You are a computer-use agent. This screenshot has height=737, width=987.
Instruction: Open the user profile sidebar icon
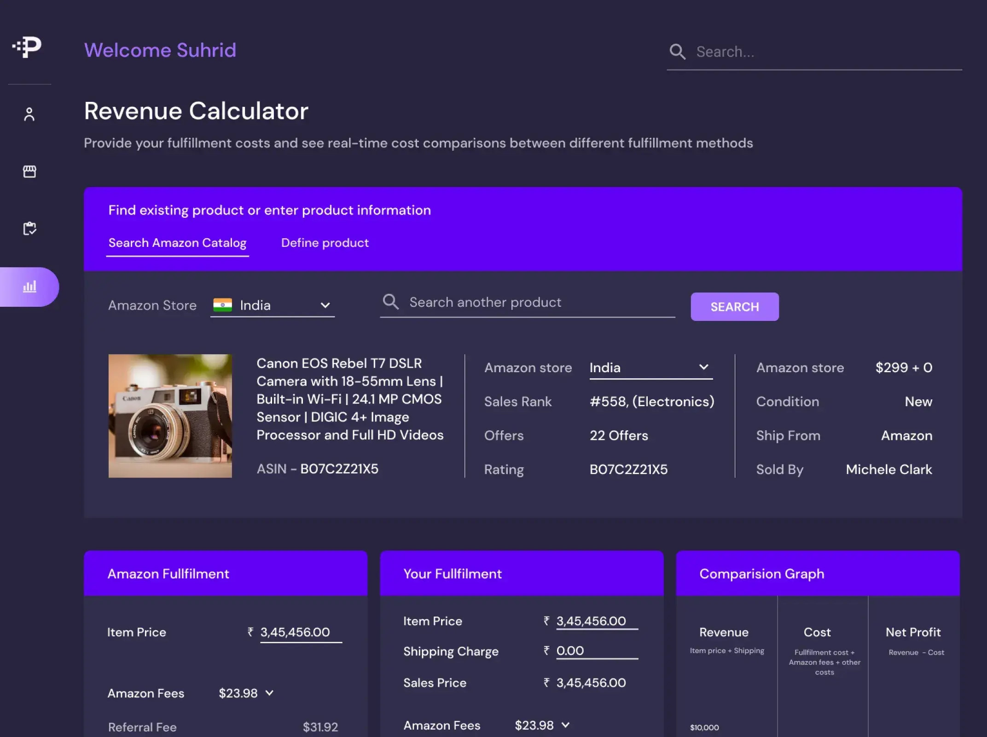point(29,114)
